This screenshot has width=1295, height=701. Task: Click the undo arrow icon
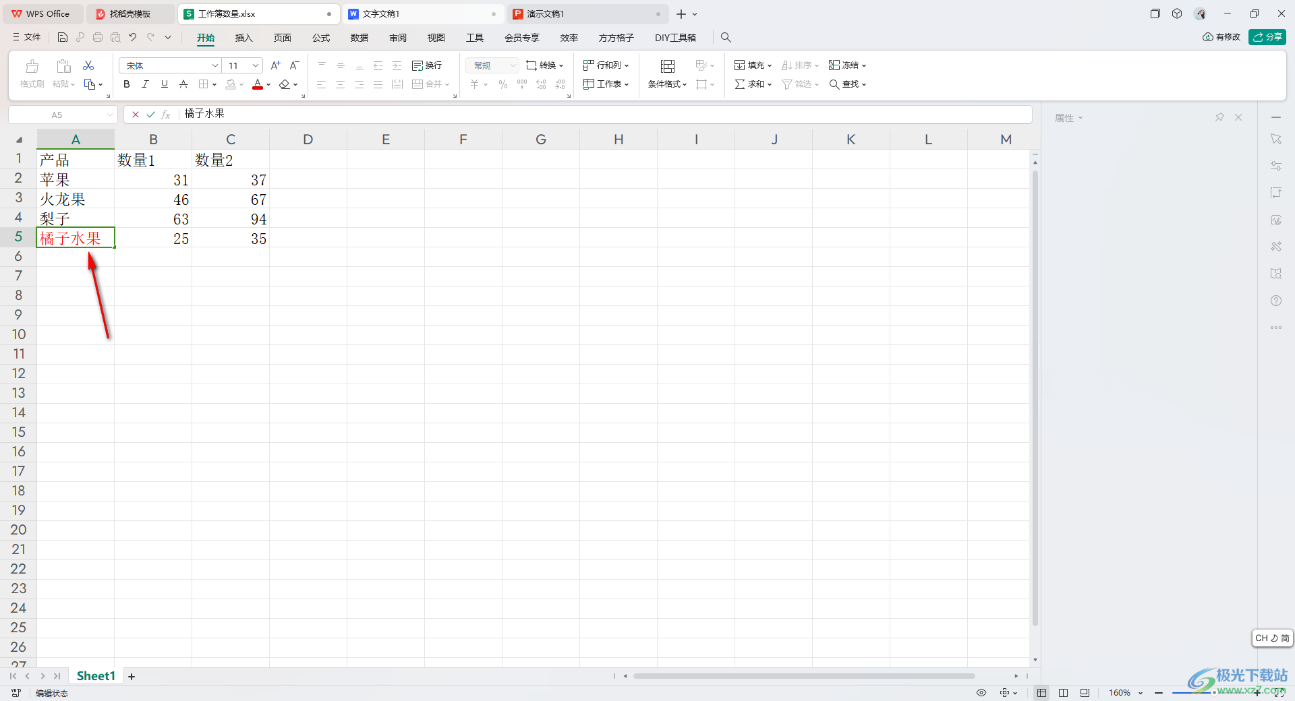[133, 37]
